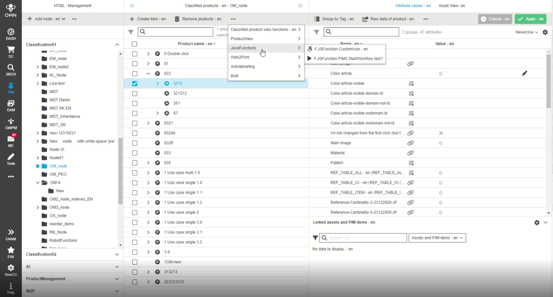Expand the KL_Node tree node
The width and height of the screenshot is (553, 297).
point(38,75)
